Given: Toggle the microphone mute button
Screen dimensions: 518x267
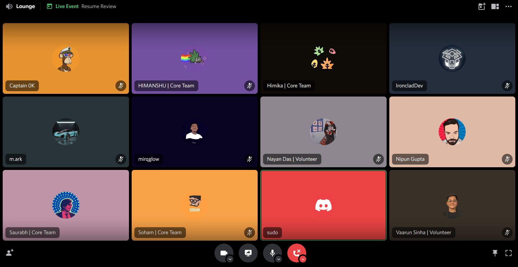Looking at the screenshot, I should [x=272, y=253].
